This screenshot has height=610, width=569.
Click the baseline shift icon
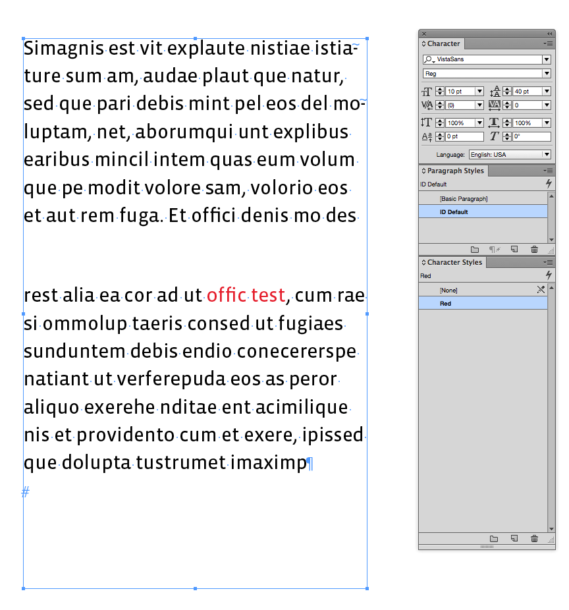(427, 136)
